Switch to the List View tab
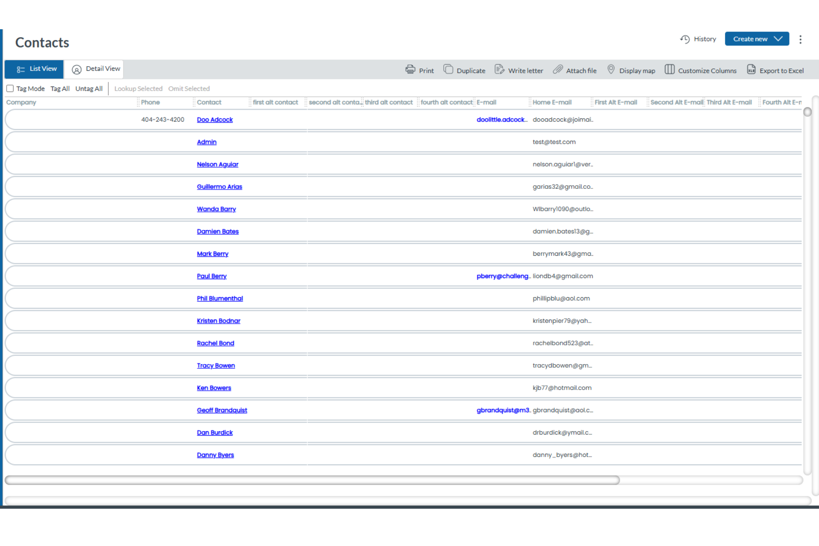The image size is (819, 546). [x=34, y=69]
